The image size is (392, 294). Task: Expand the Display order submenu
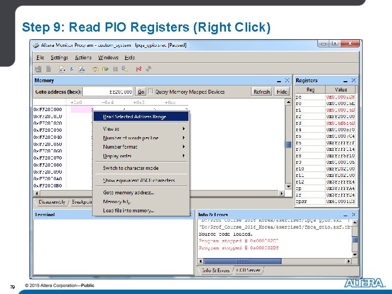[141, 156]
